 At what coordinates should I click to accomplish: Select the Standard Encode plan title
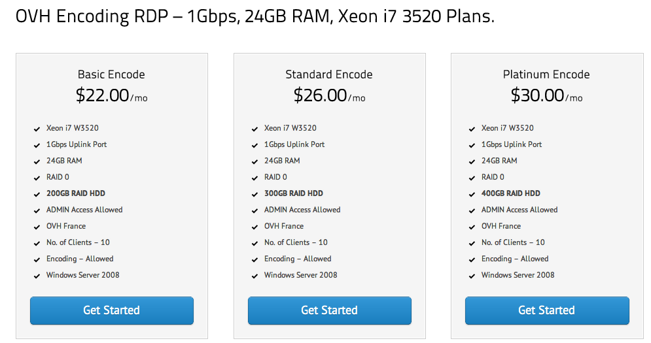pyautogui.click(x=329, y=74)
